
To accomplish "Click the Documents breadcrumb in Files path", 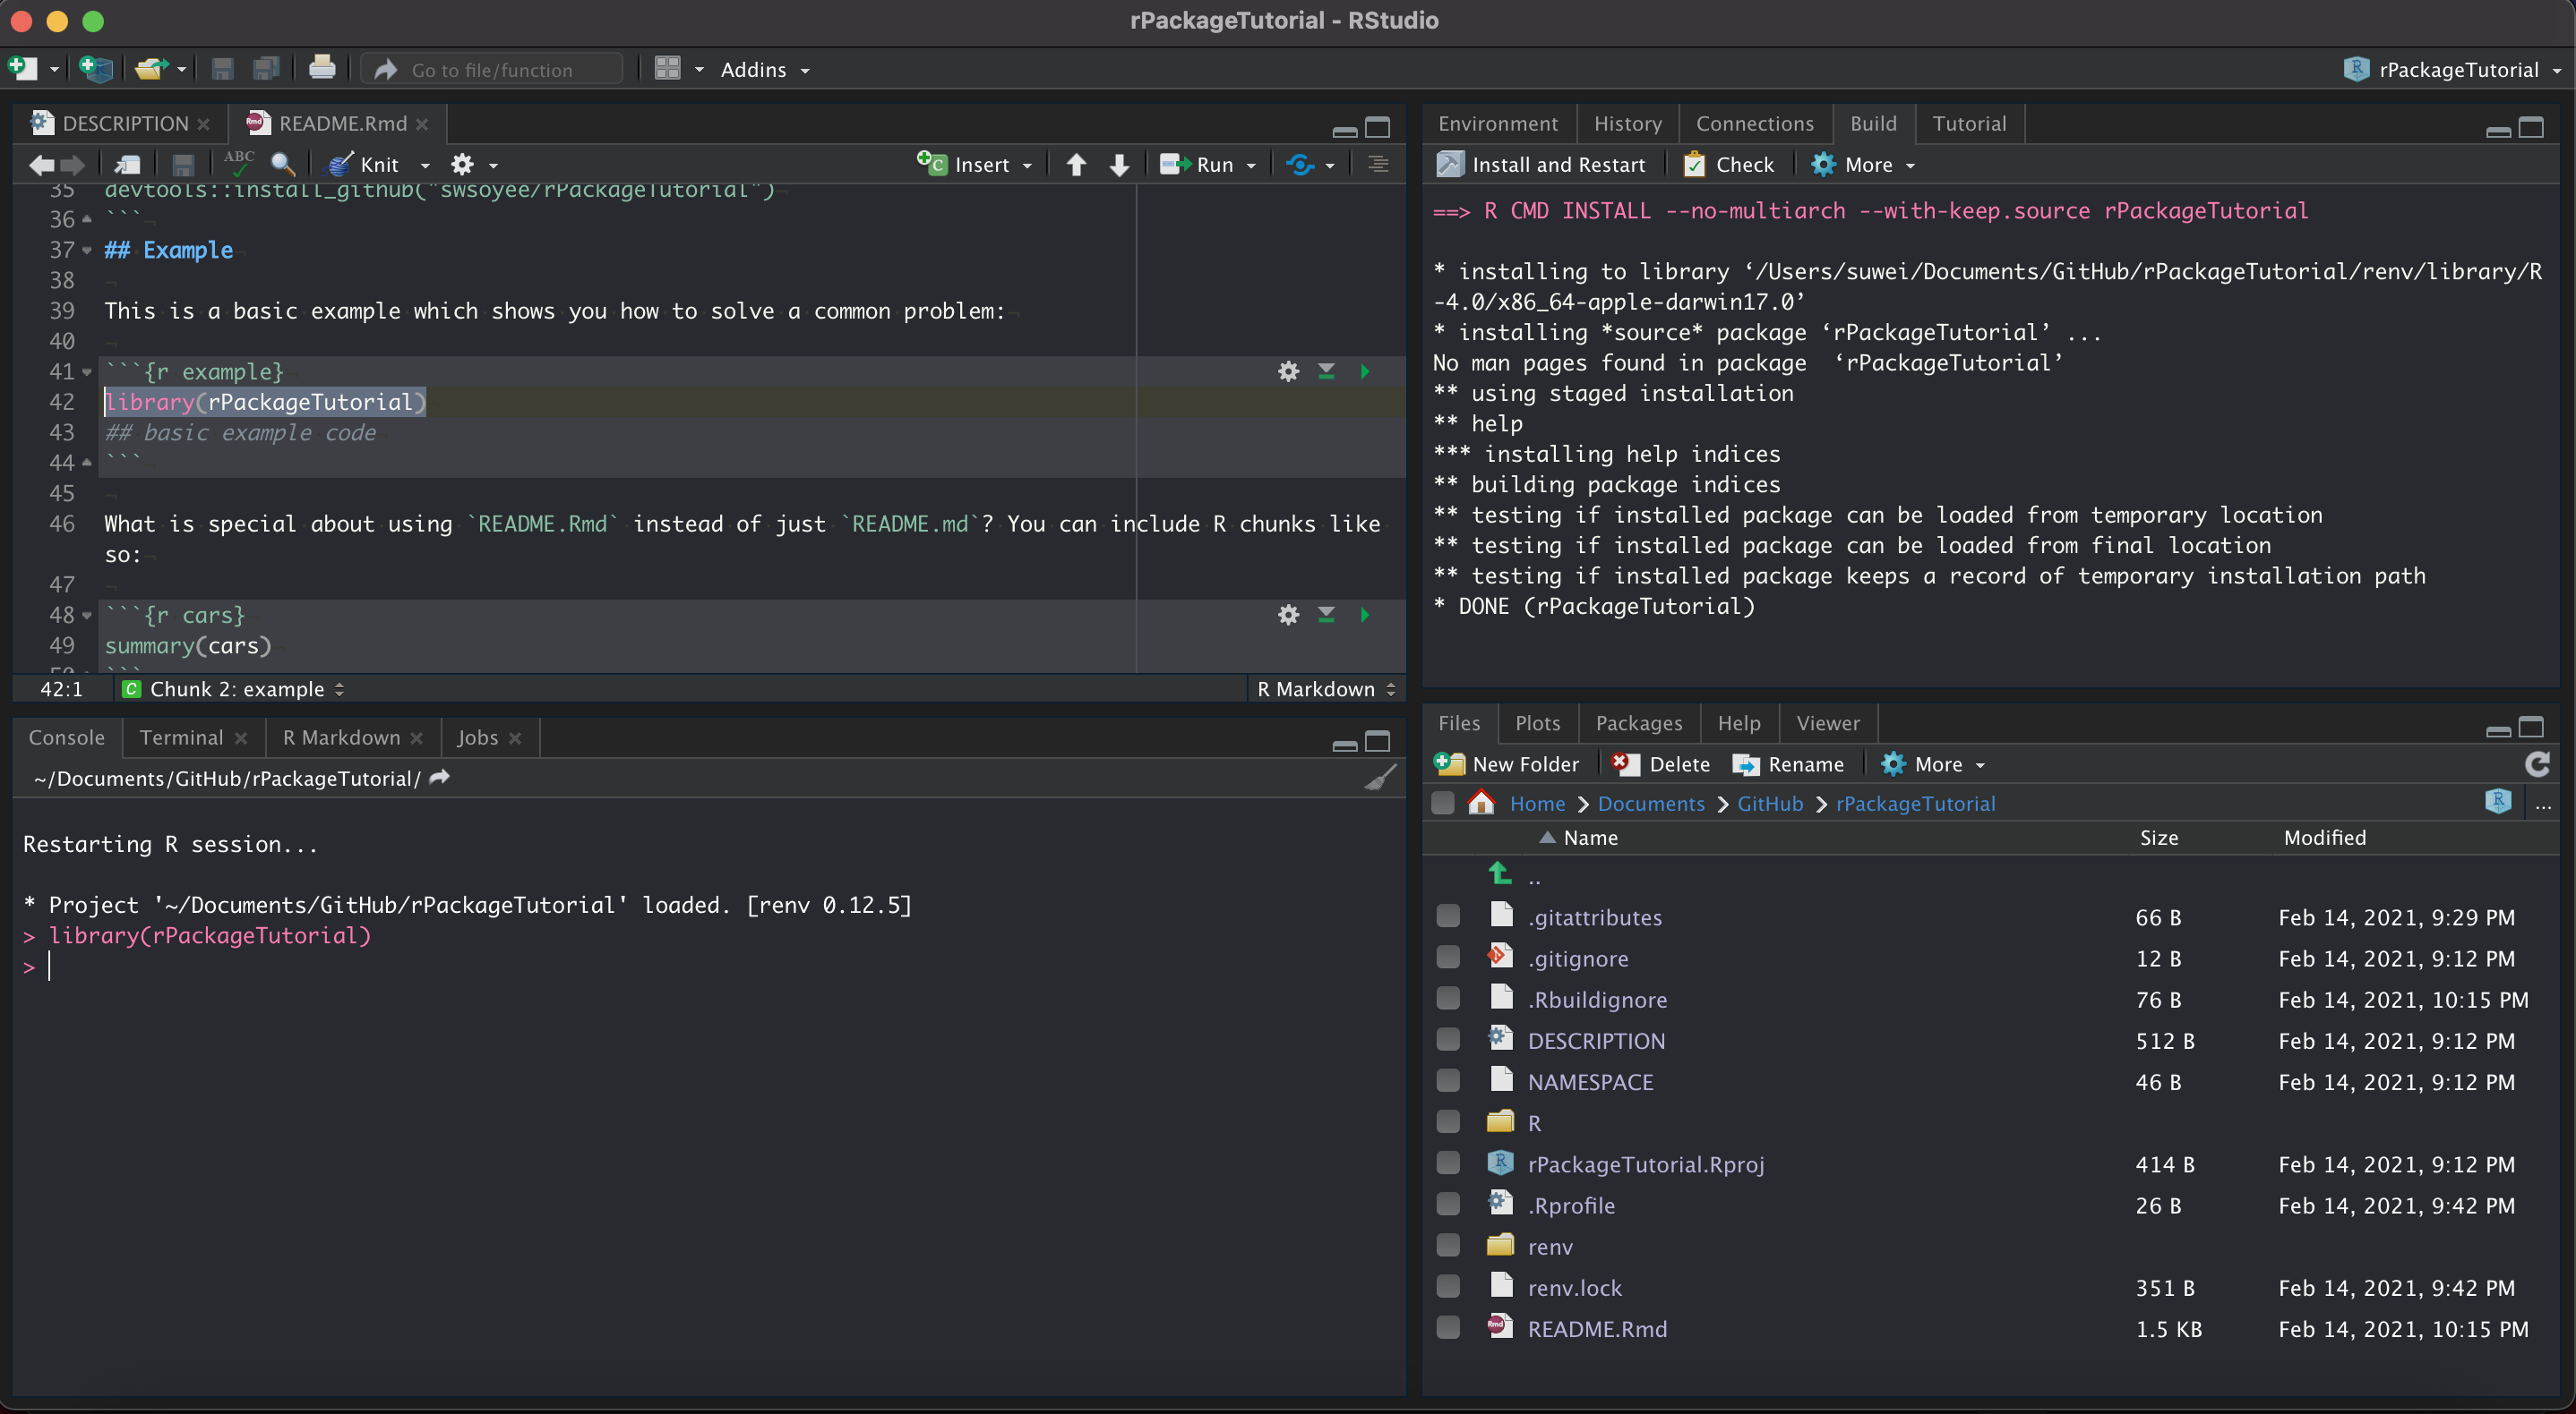I will pos(1650,804).
